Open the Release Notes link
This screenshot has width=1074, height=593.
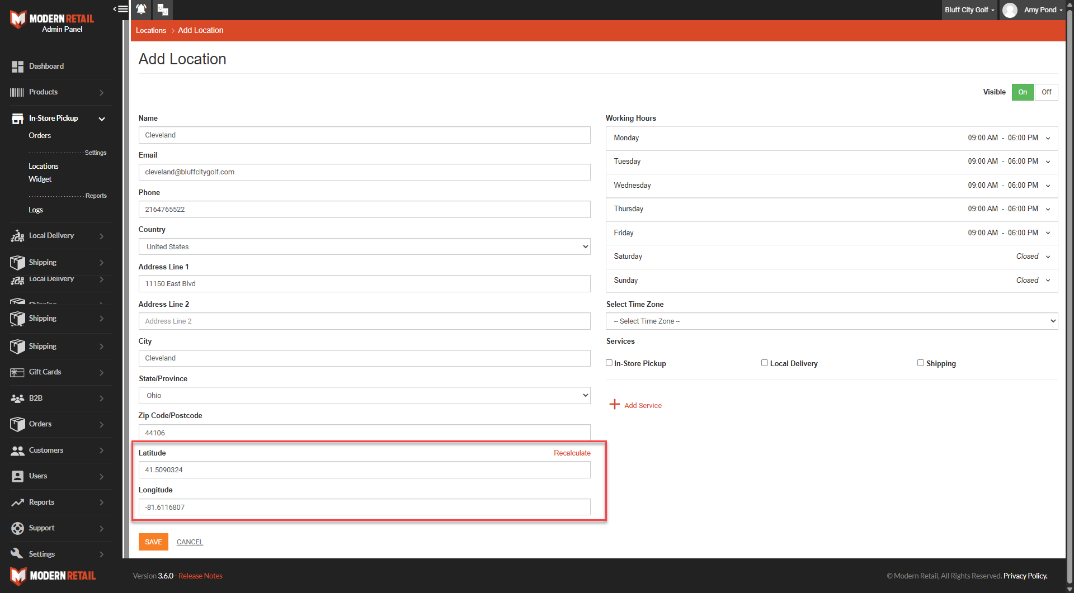coord(200,576)
